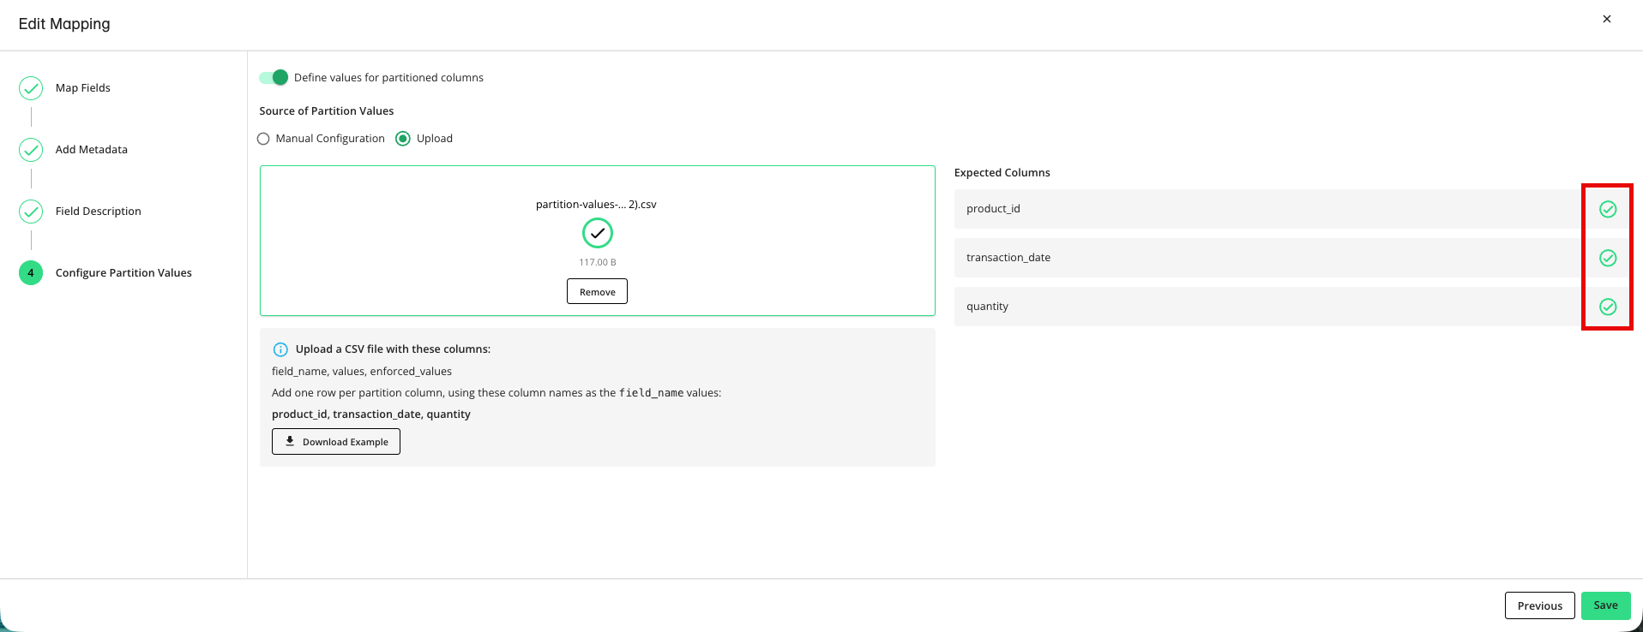Click the 'Add one row per partition column' instruction

(497, 393)
